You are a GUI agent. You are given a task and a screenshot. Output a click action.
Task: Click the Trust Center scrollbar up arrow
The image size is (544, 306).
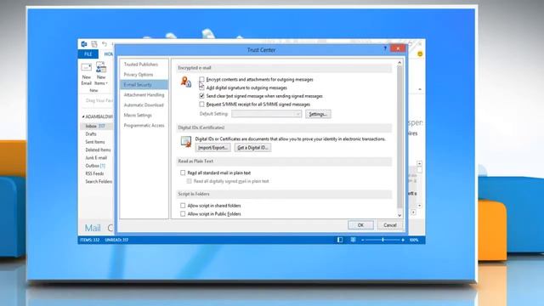point(399,62)
